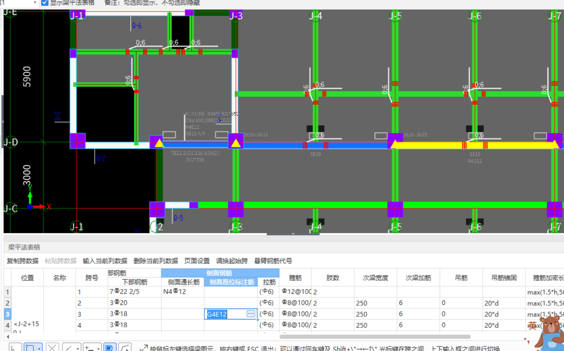Click the J-5 axis label at top

[x=395, y=16]
